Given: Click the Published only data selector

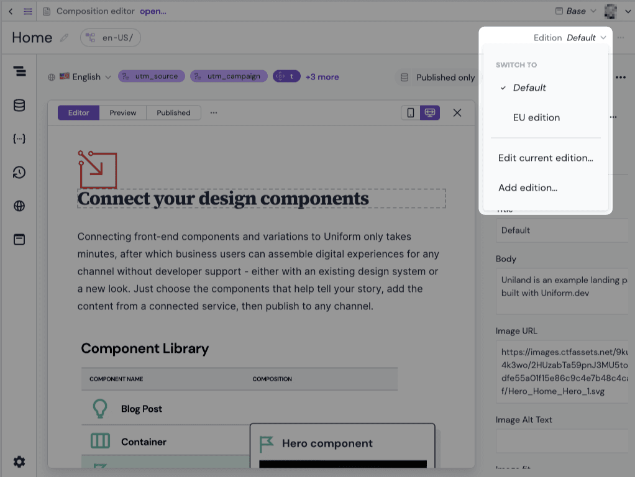Looking at the screenshot, I should 437,78.
